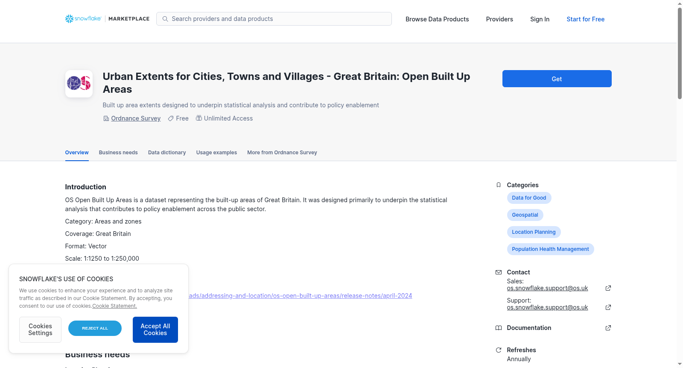Click the text 'Scale: 1:1250 to 1:250,000'

pyautogui.click(x=102, y=259)
